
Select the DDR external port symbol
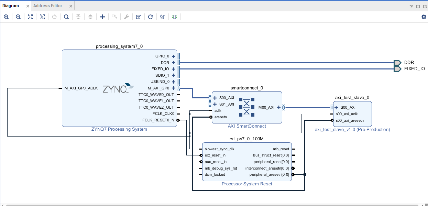pyautogui.click(x=397, y=63)
